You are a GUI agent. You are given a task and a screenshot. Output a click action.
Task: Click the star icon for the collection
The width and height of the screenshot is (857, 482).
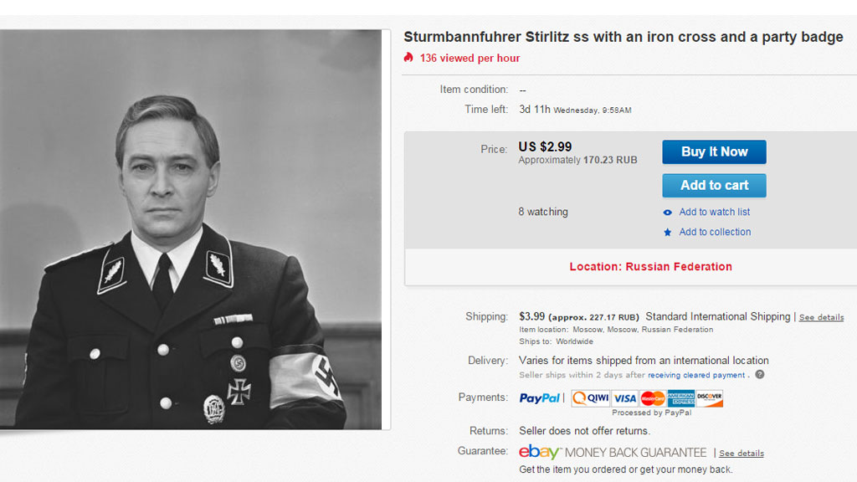click(667, 233)
